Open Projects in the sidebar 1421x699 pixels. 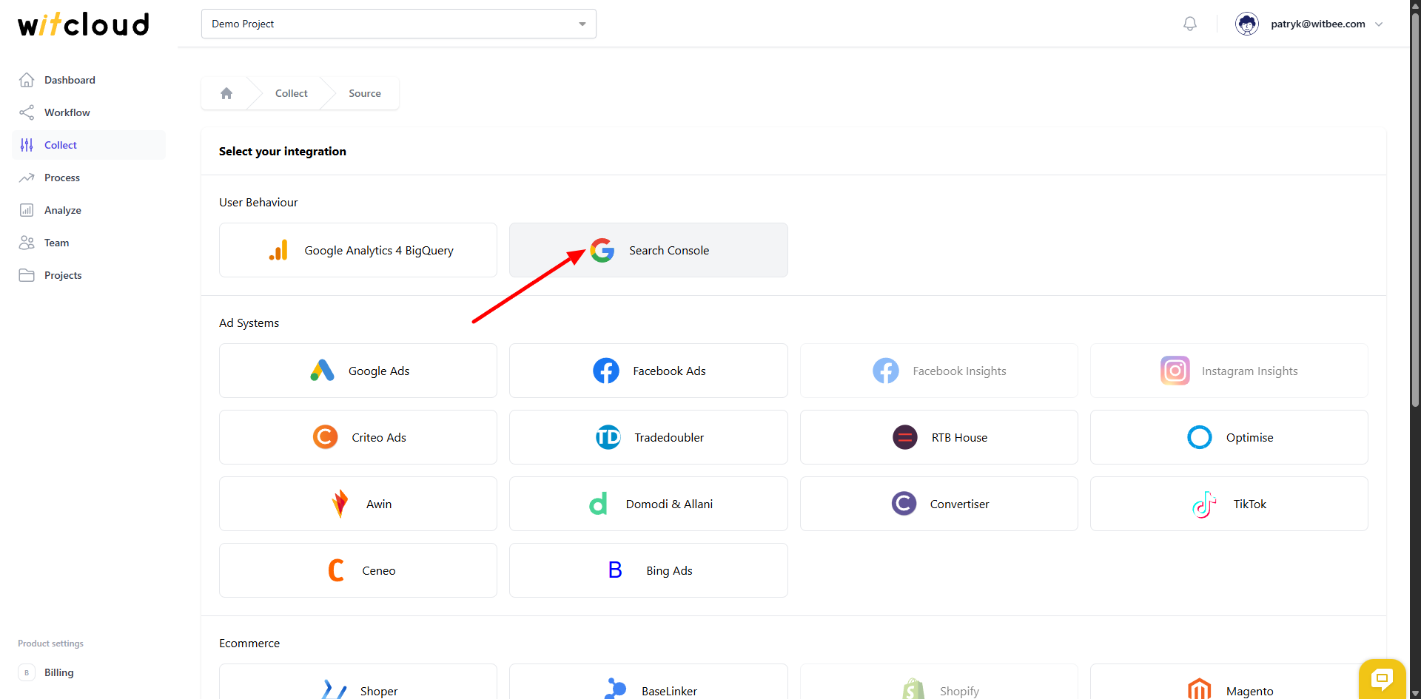click(x=89, y=275)
